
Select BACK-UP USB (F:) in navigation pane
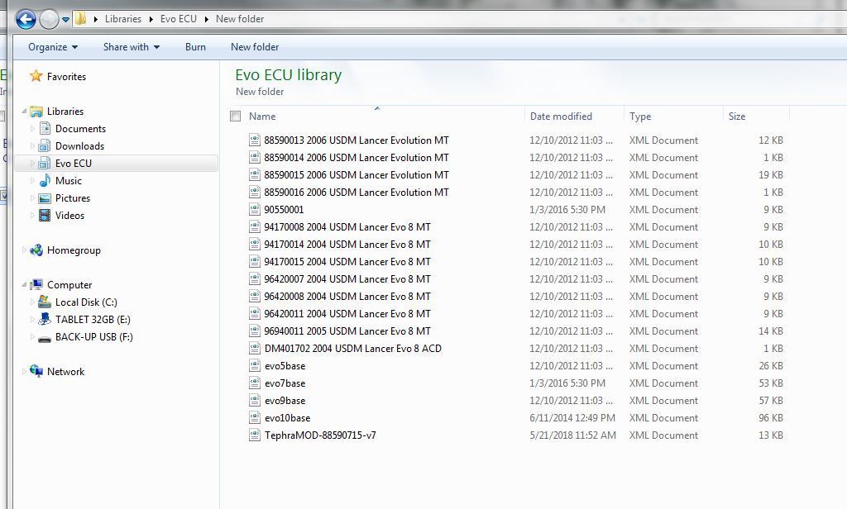[93, 337]
